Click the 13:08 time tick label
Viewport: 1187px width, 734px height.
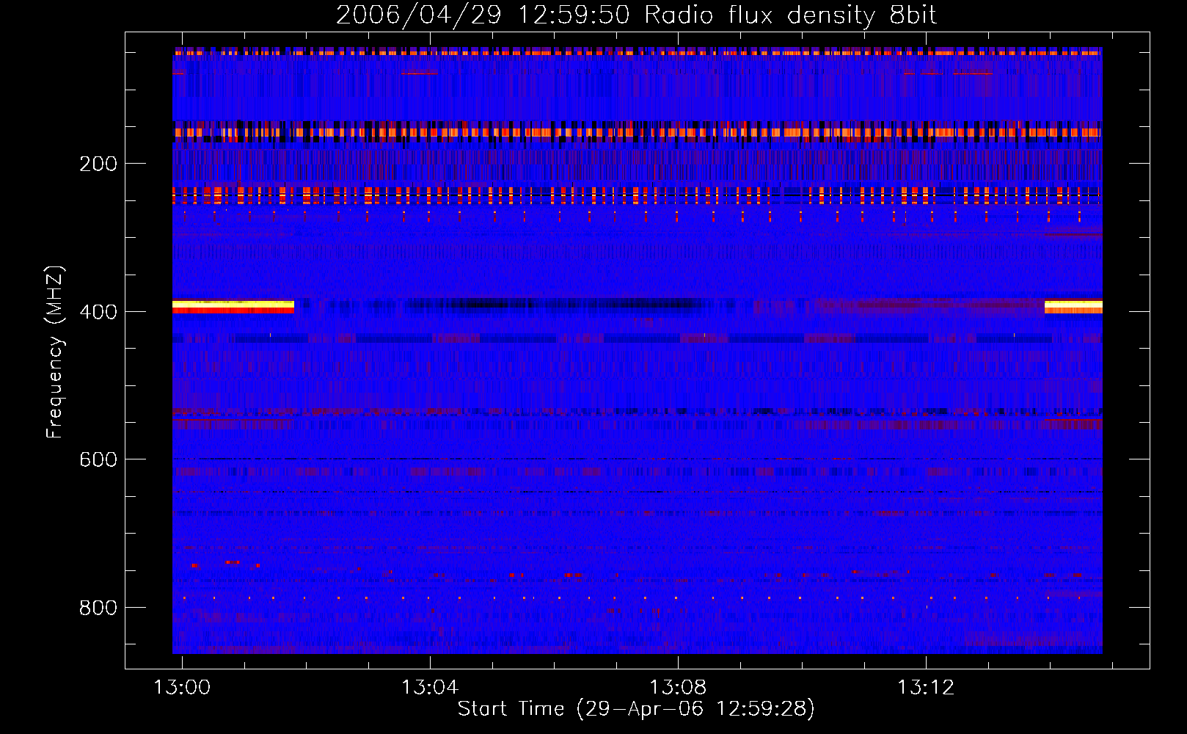tap(678, 687)
